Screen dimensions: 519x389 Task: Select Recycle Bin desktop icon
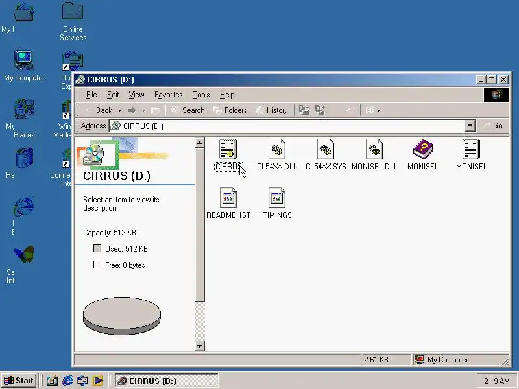pos(23,158)
